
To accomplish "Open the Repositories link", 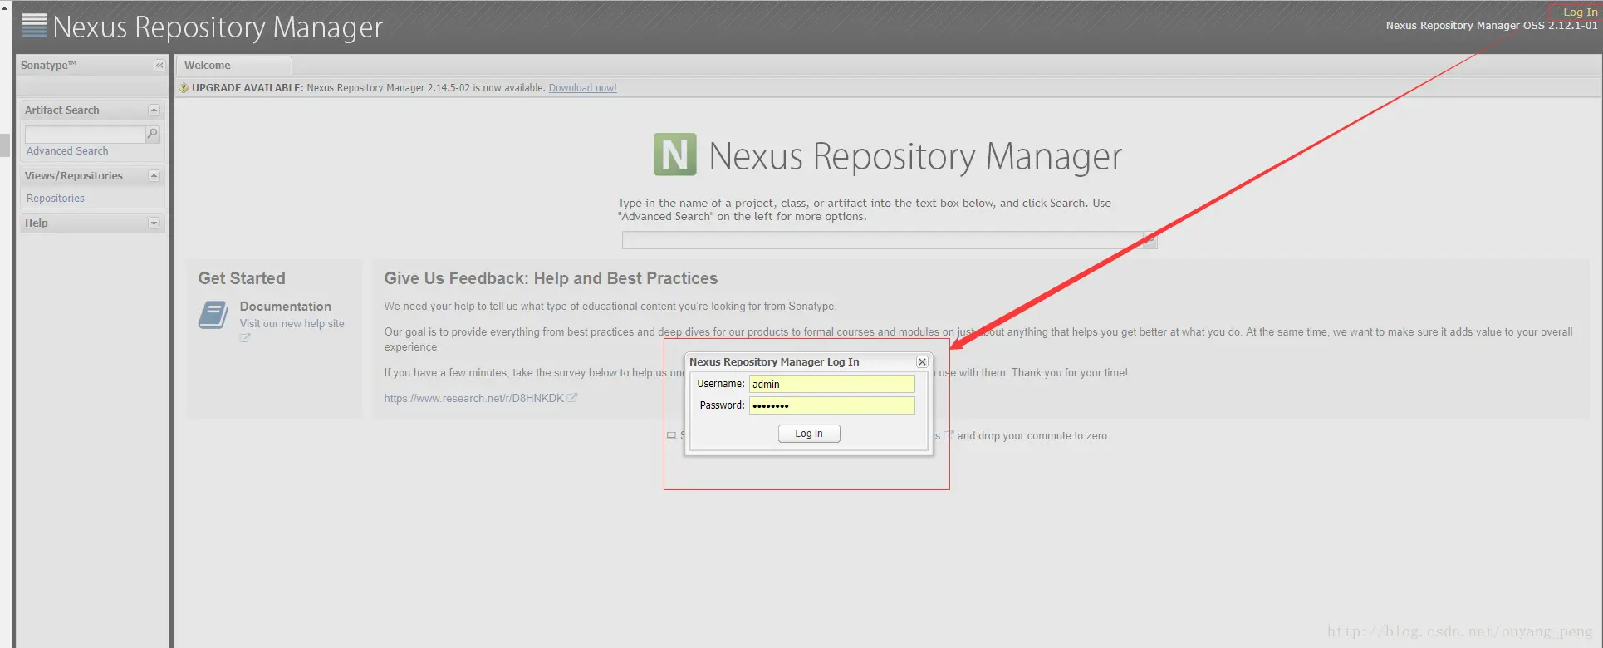I will coord(56,199).
